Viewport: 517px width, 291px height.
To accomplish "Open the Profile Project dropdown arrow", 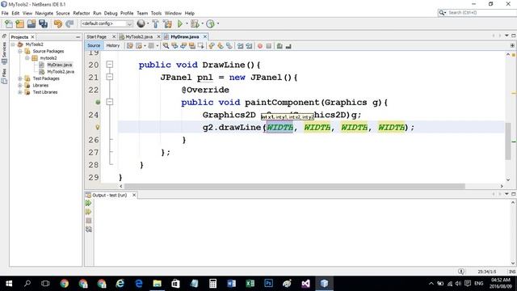I will coord(218,23).
